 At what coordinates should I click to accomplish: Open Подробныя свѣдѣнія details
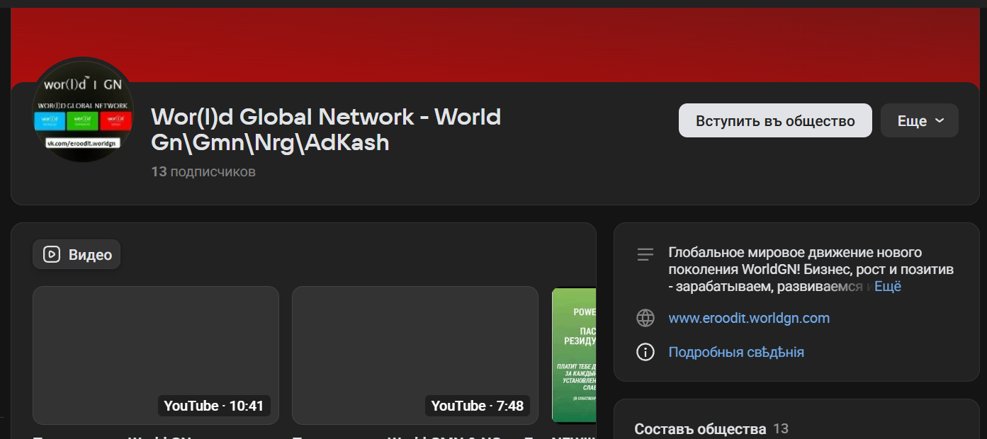(736, 351)
